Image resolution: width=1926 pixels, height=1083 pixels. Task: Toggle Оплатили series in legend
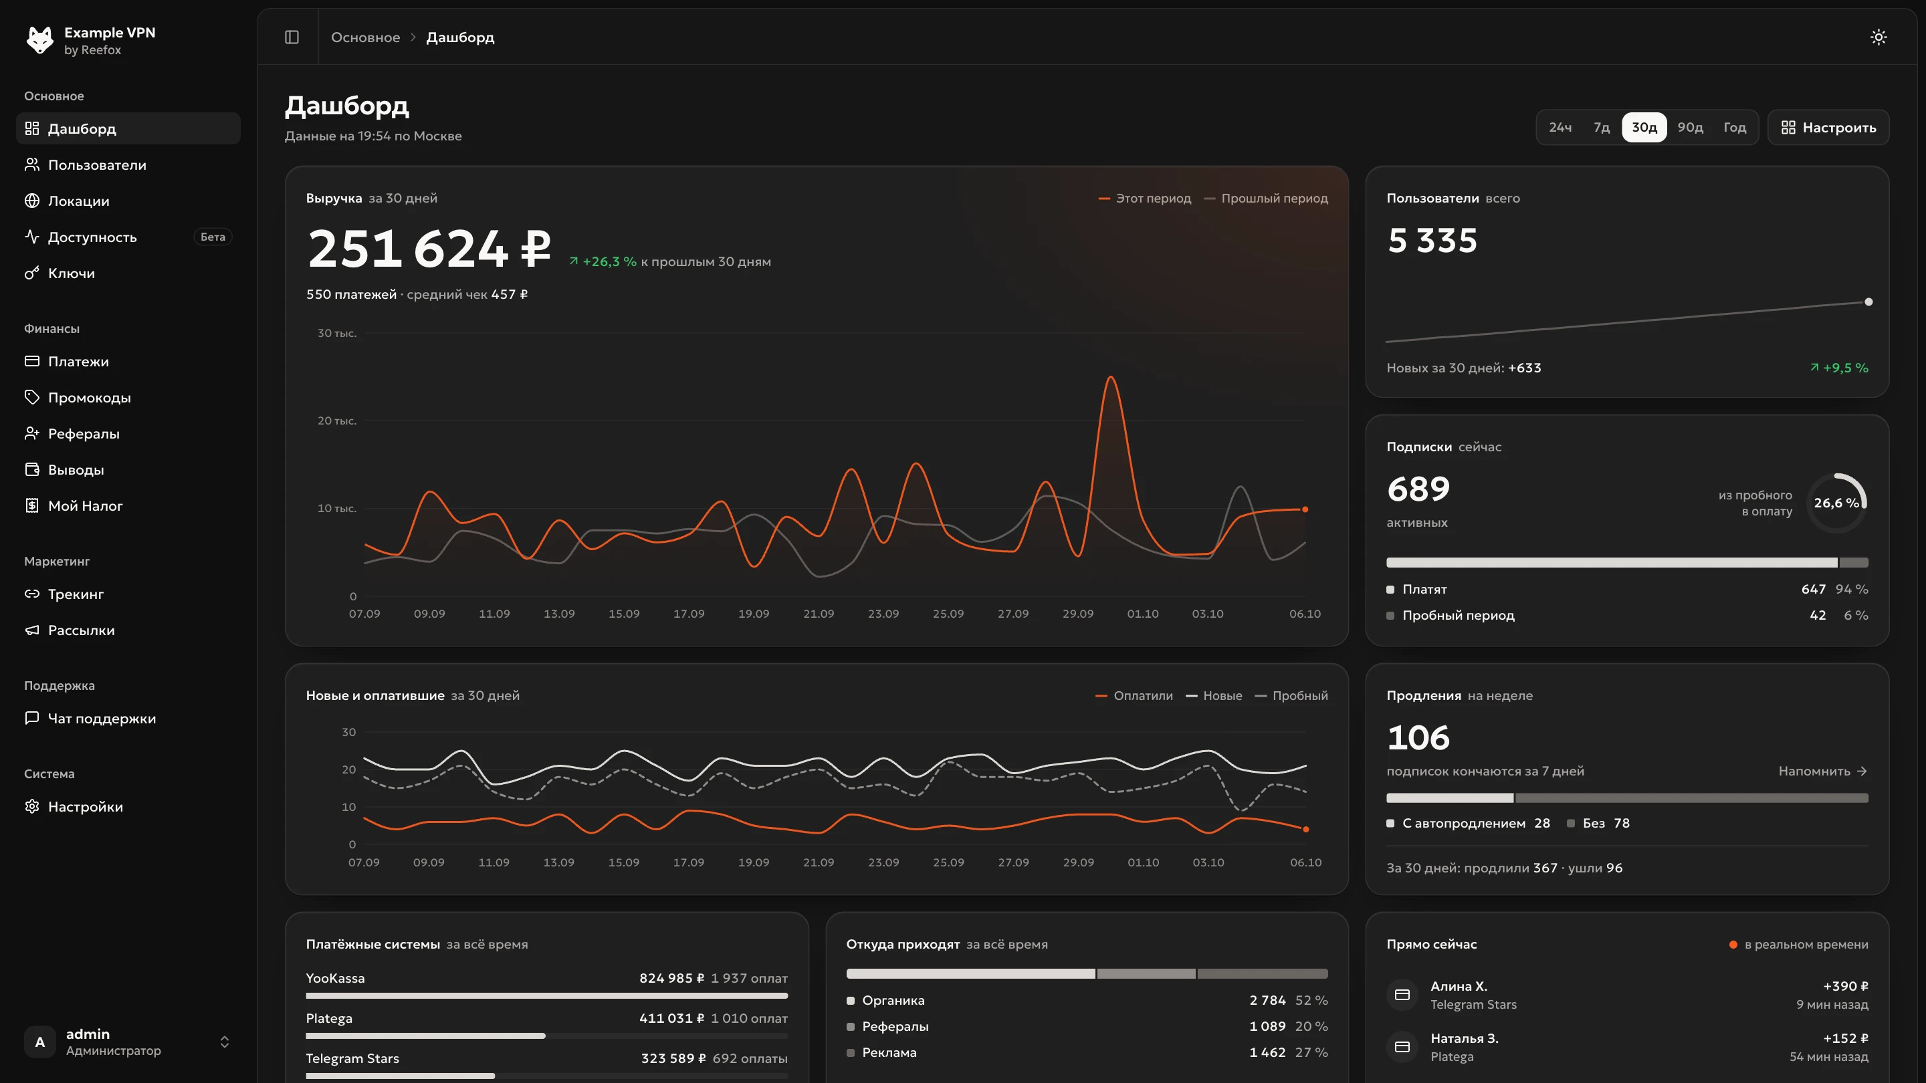coord(1134,695)
